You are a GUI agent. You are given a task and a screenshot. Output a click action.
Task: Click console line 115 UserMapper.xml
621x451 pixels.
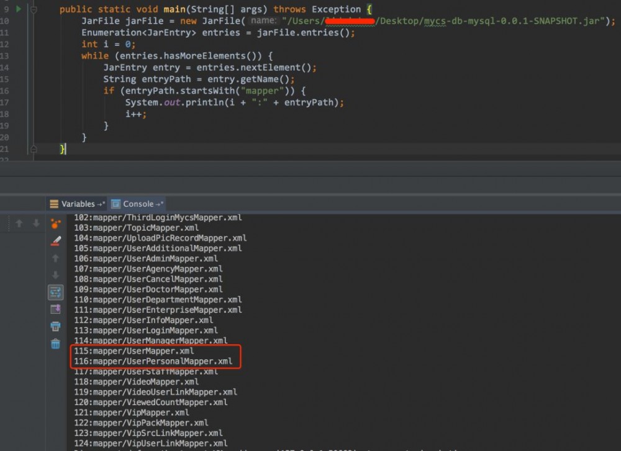pos(134,351)
